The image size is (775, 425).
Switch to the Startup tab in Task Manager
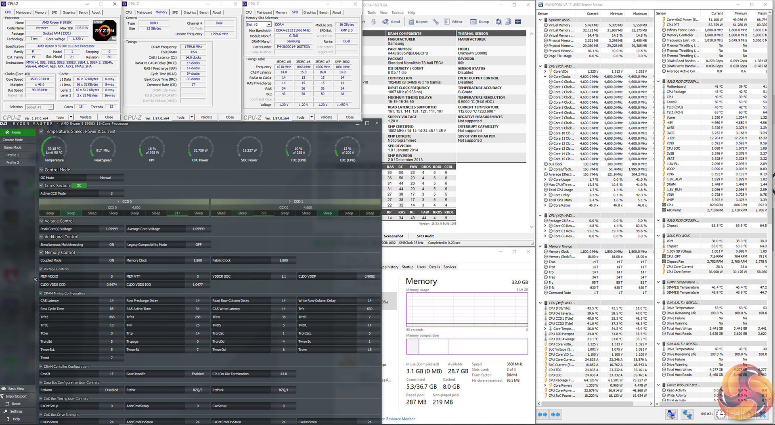[x=407, y=267]
